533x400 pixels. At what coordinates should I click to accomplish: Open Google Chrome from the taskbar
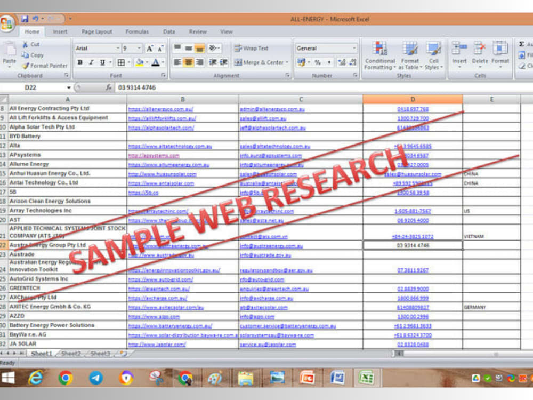coord(66,378)
